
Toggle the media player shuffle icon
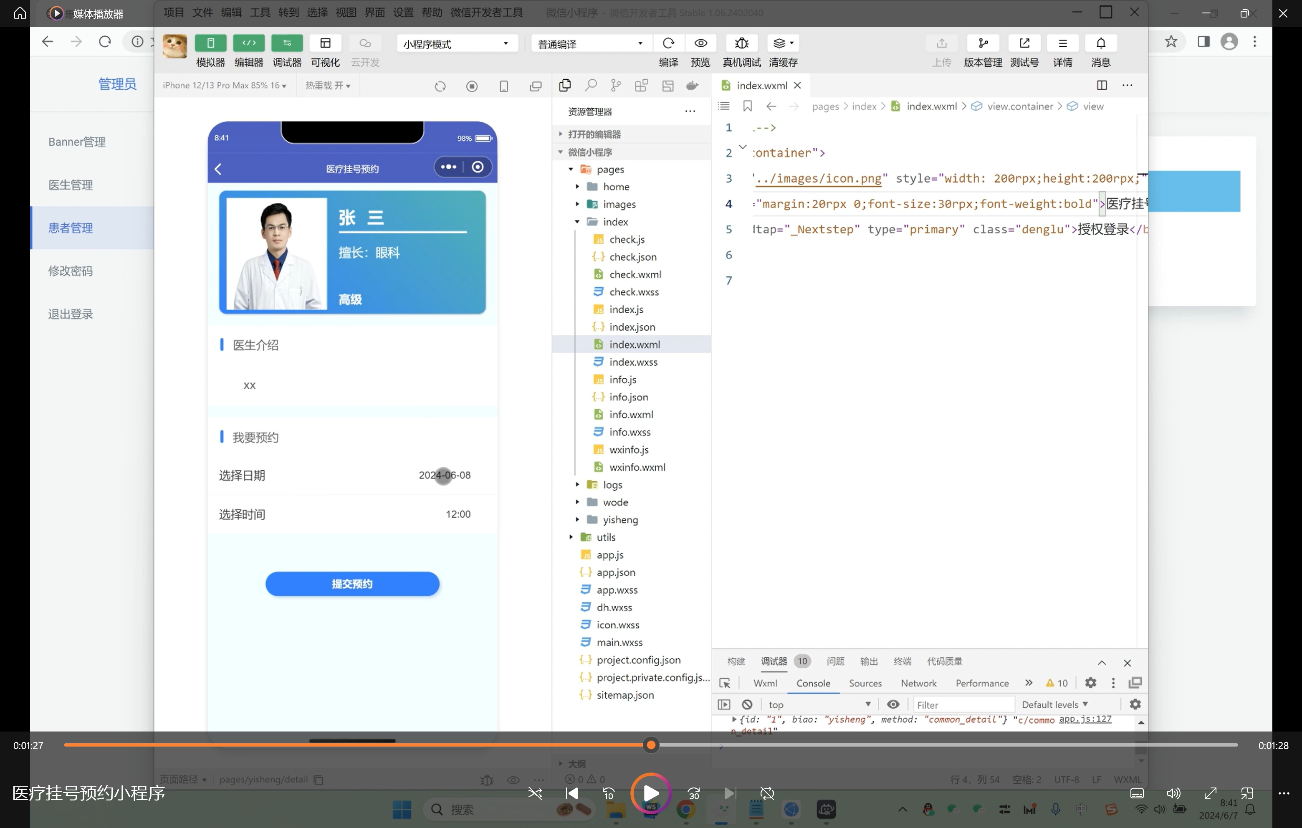coord(535,793)
